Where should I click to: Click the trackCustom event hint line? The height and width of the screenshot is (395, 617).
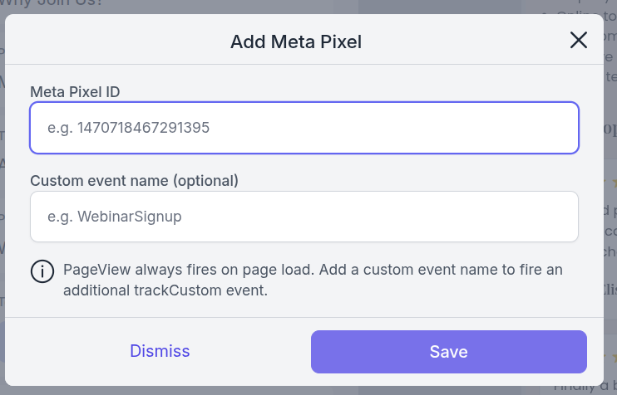[165, 290]
